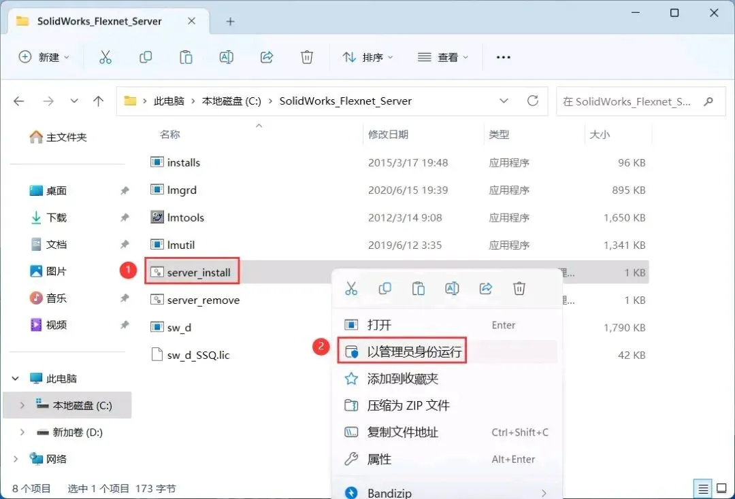Select the server_remove file

click(x=195, y=300)
